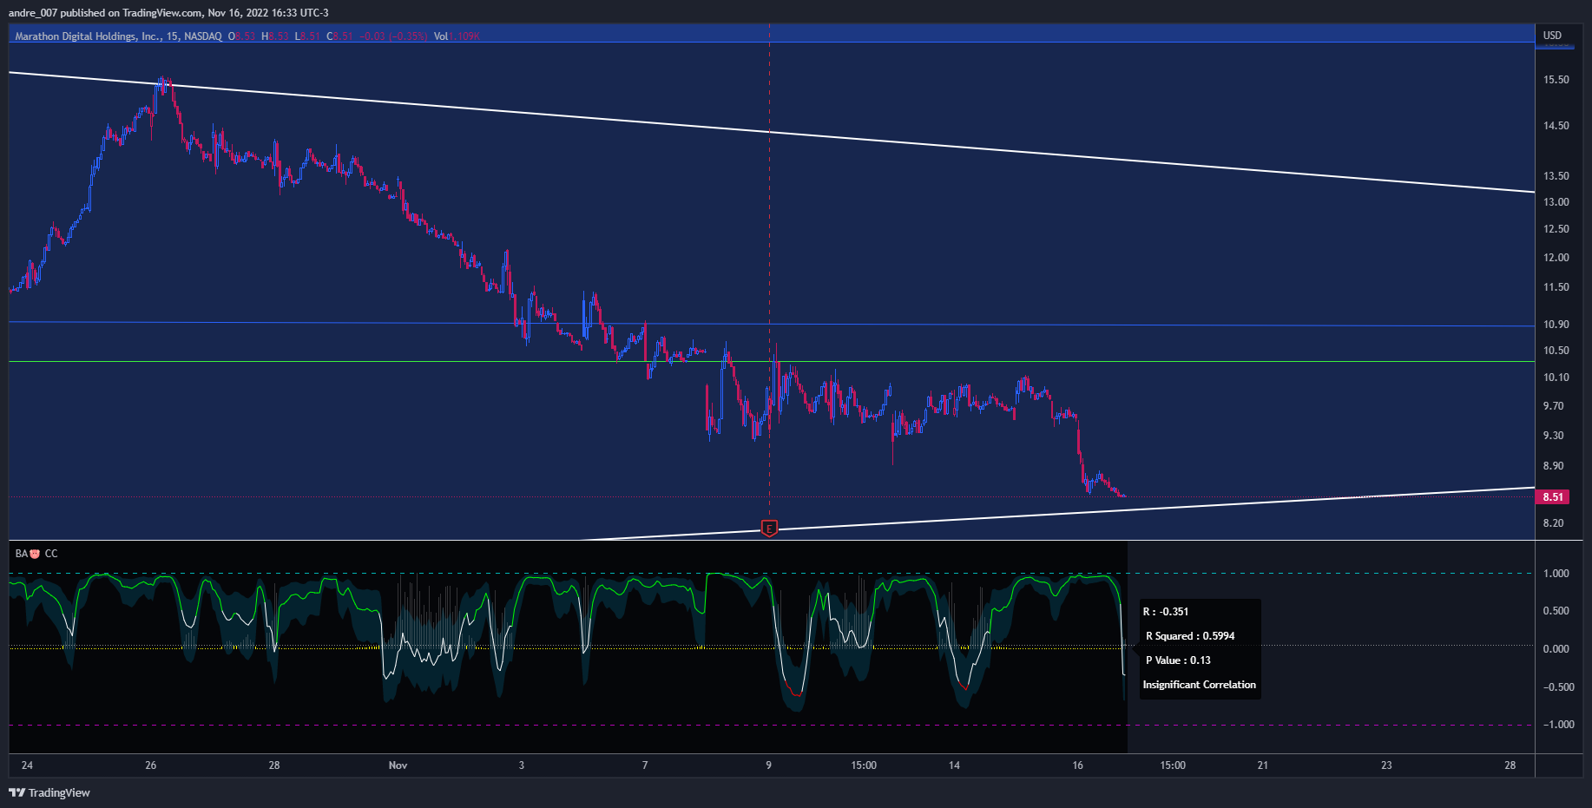Select the open value O8.53
This screenshot has height=808, width=1592.
point(242,36)
